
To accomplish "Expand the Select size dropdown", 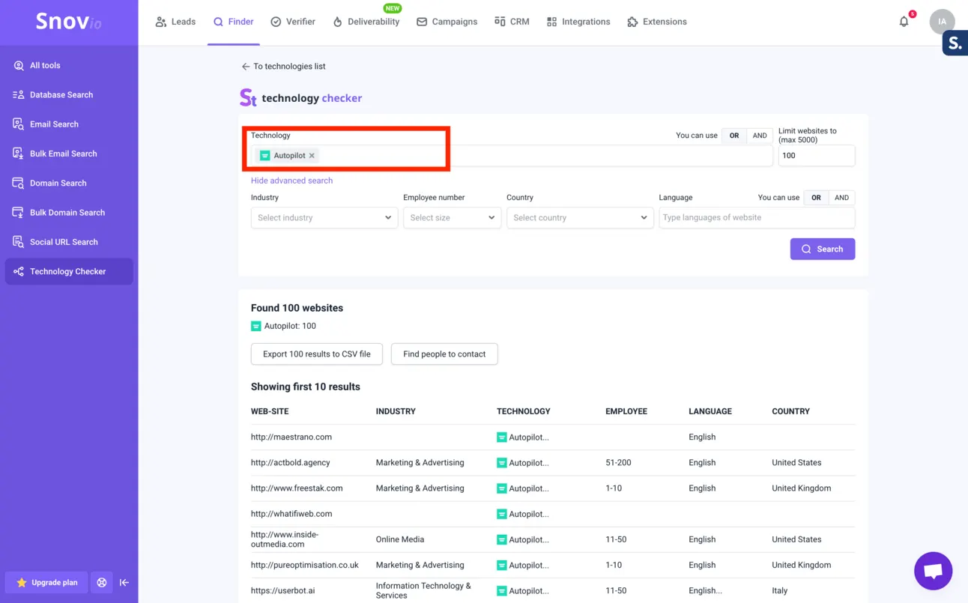I will [453, 218].
